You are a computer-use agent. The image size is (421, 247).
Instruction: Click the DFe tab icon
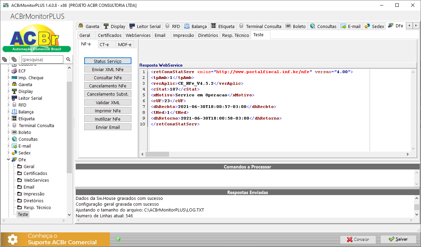pos(391,26)
